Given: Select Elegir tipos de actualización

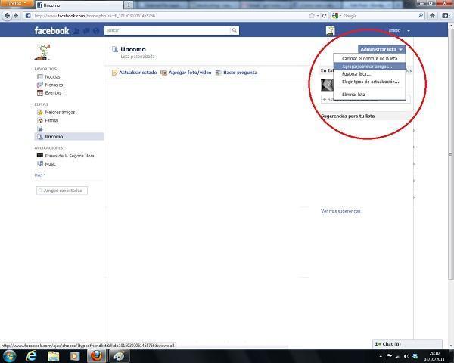Looking at the screenshot, I should 369,82.
